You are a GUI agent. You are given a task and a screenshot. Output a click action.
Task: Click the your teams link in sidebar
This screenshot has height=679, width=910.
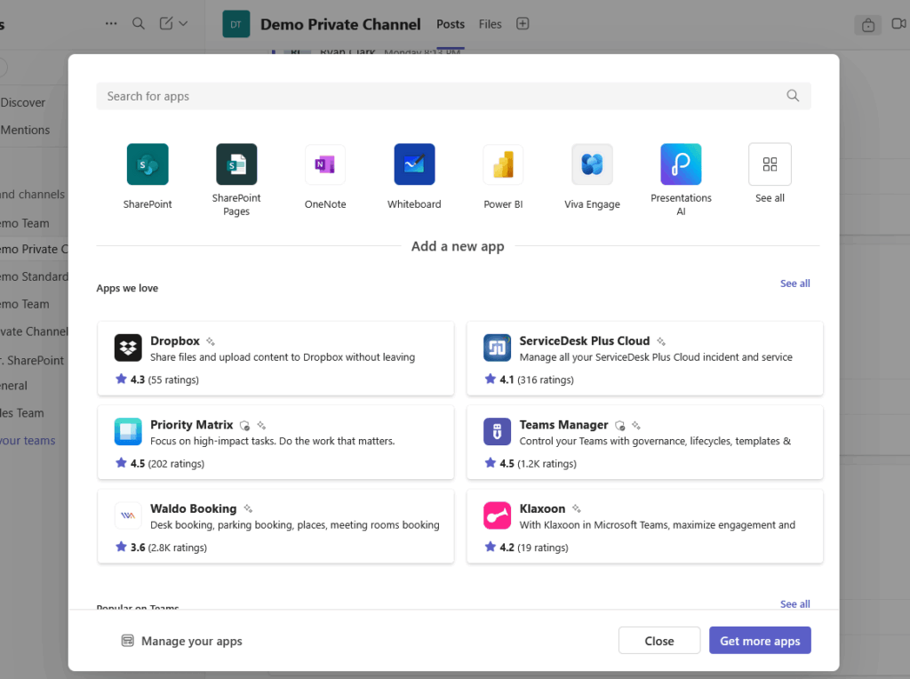pos(28,441)
